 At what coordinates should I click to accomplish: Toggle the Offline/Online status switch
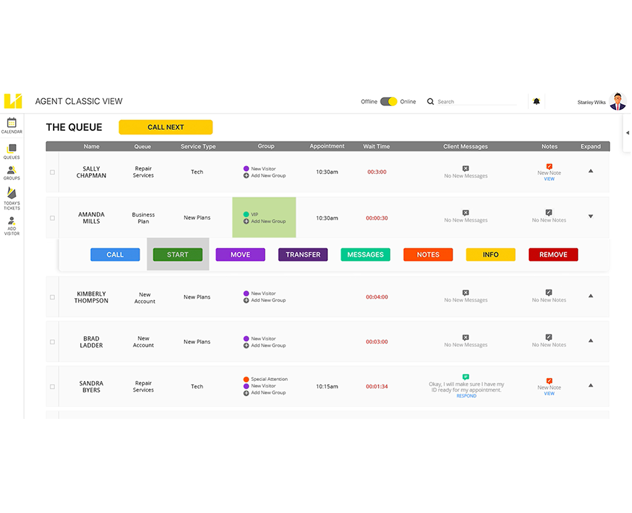tap(389, 101)
